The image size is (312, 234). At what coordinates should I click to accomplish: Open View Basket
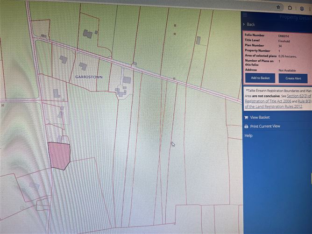coord(260,117)
